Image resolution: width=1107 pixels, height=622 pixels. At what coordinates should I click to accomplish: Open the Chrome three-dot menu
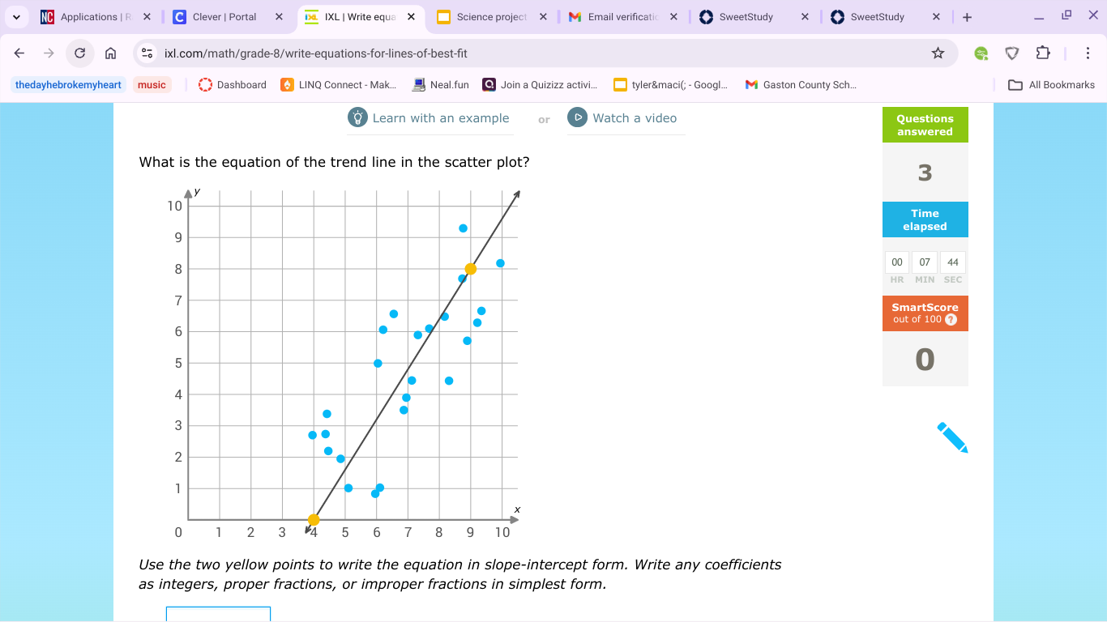click(x=1088, y=53)
